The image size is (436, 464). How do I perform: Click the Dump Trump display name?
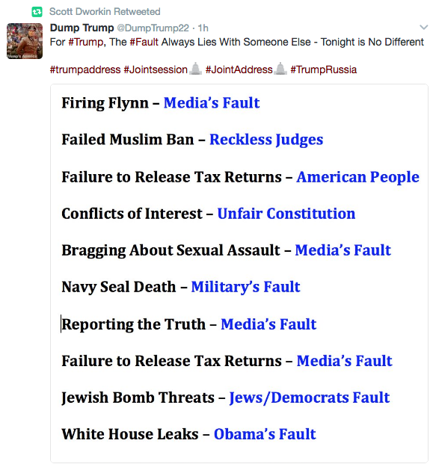(82, 28)
